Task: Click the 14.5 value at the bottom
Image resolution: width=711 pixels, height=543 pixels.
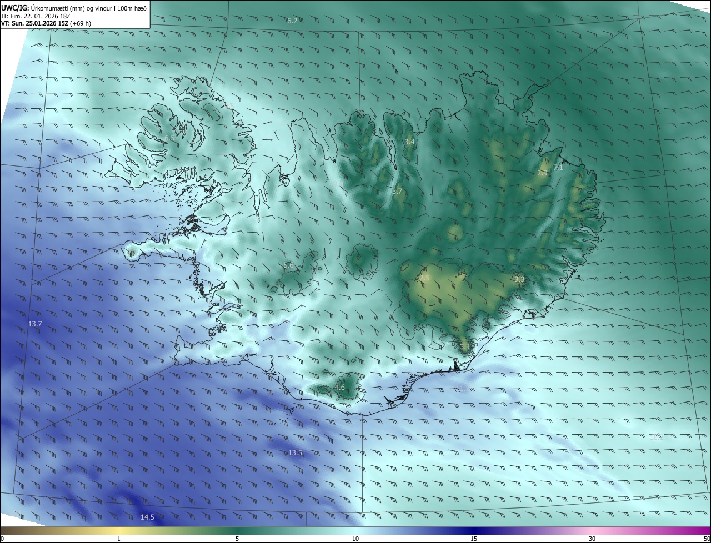Action: pyautogui.click(x=147, y=517)
